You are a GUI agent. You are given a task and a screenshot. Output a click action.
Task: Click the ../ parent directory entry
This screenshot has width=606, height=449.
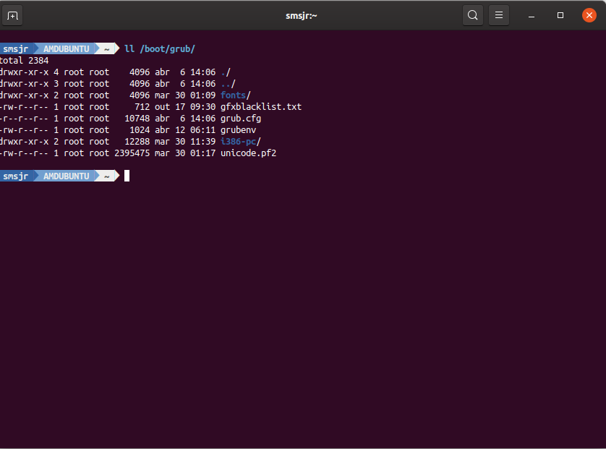click(228, 84)
